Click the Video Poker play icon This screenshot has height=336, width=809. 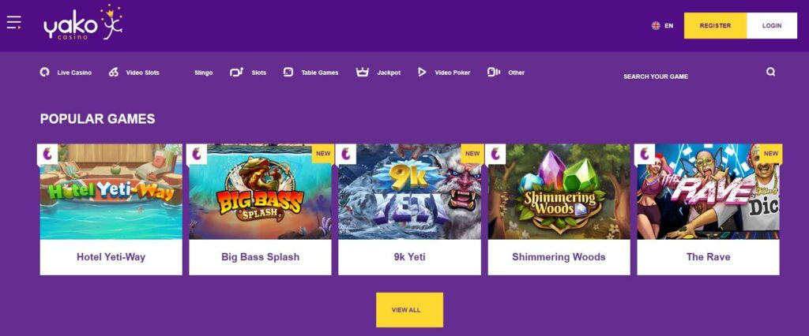(x=422, y=72)
